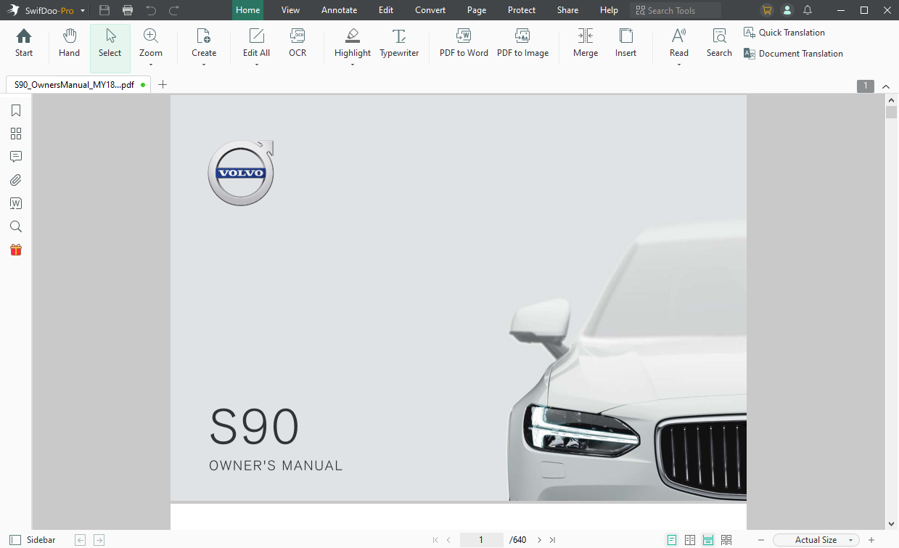899x548 pixels.
Task: Click the Save icon in title bar
Action: 104,10
